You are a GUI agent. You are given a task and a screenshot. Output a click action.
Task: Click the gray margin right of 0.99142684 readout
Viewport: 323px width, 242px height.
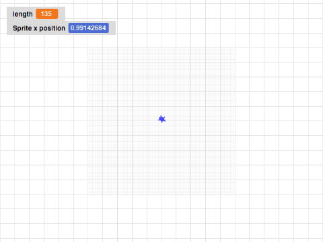point(112,28)
